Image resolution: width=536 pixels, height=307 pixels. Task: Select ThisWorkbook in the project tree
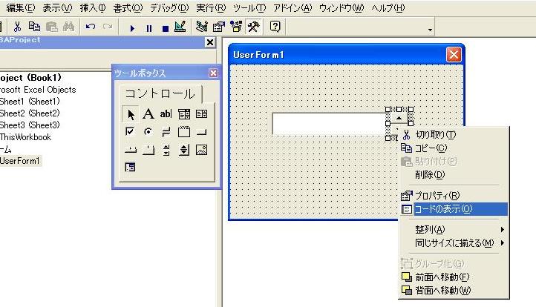point(26,136)
